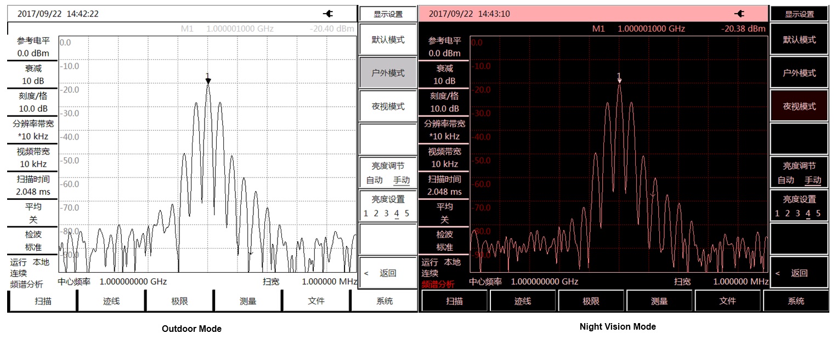Switch to 默认模式 on the dark screen

799,40
